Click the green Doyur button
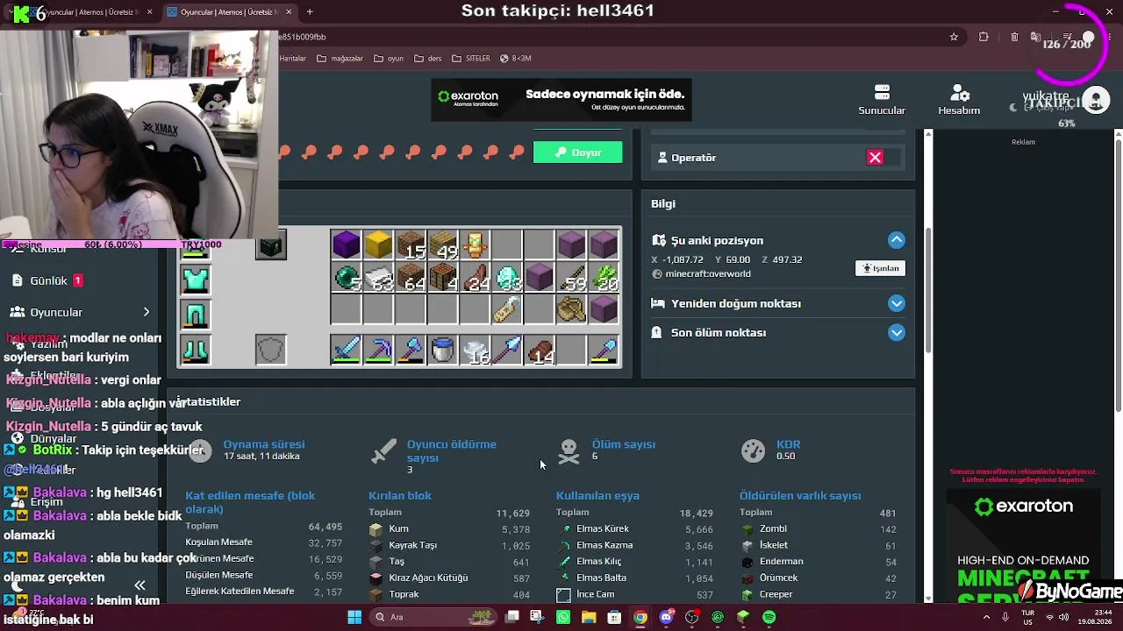 coord(578,152)
